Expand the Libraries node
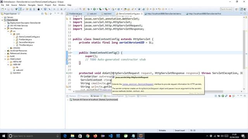The image size is (248, 139). click(8, 48)
